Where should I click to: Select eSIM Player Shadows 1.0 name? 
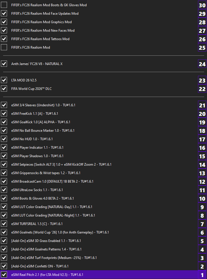point(37,156)
